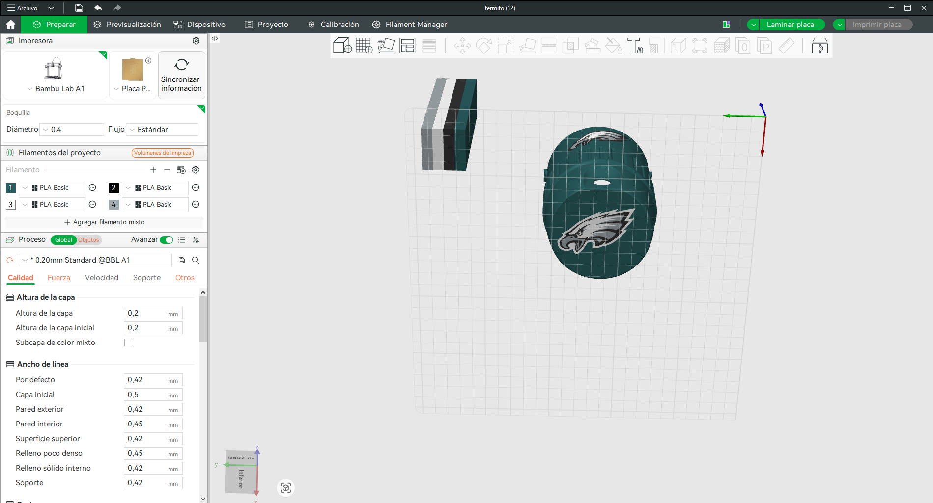
Task: Open printer settings gear in Impresora
Action: click(196, 41)
